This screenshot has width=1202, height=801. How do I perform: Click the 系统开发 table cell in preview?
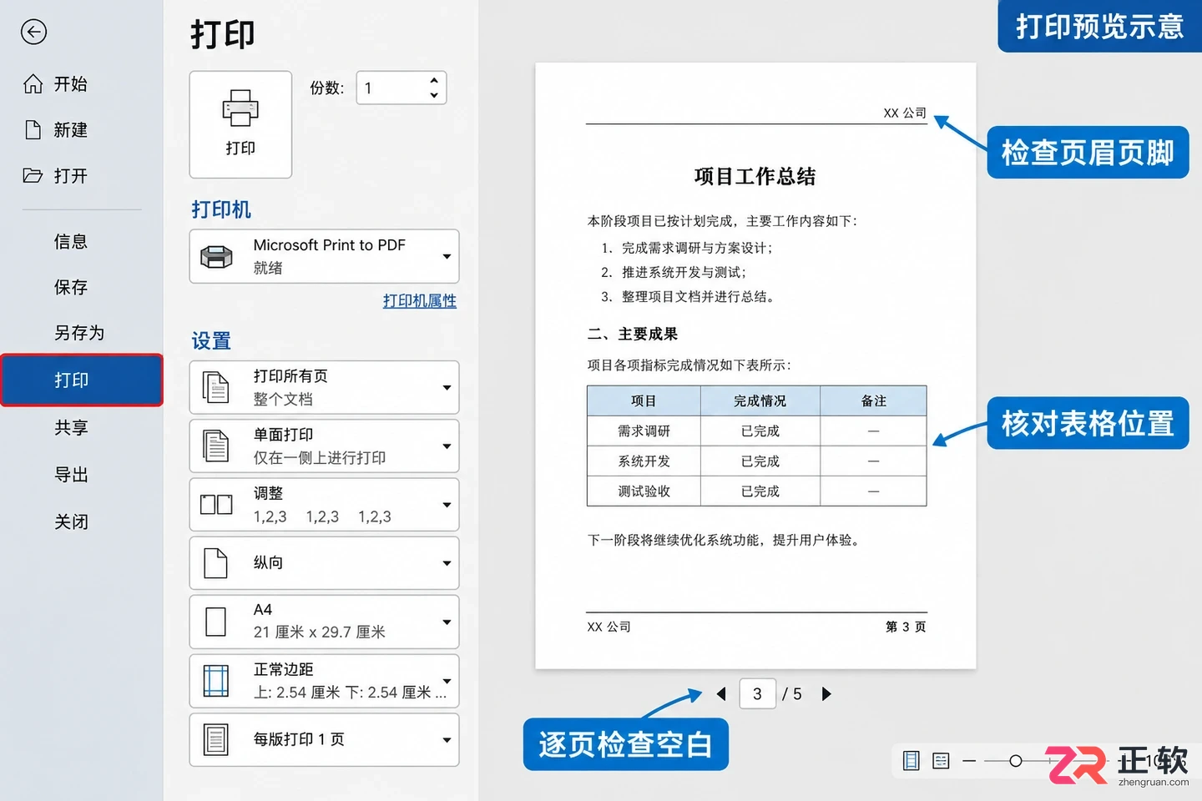click(644, 461)
